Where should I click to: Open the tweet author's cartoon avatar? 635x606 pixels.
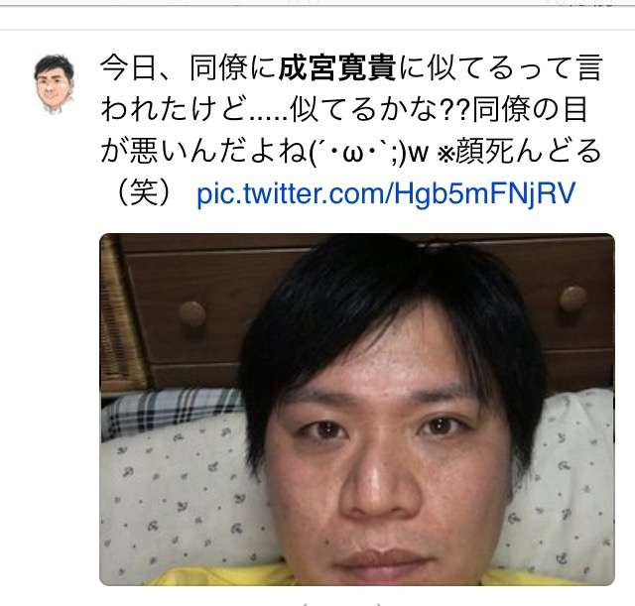[55, 84]
